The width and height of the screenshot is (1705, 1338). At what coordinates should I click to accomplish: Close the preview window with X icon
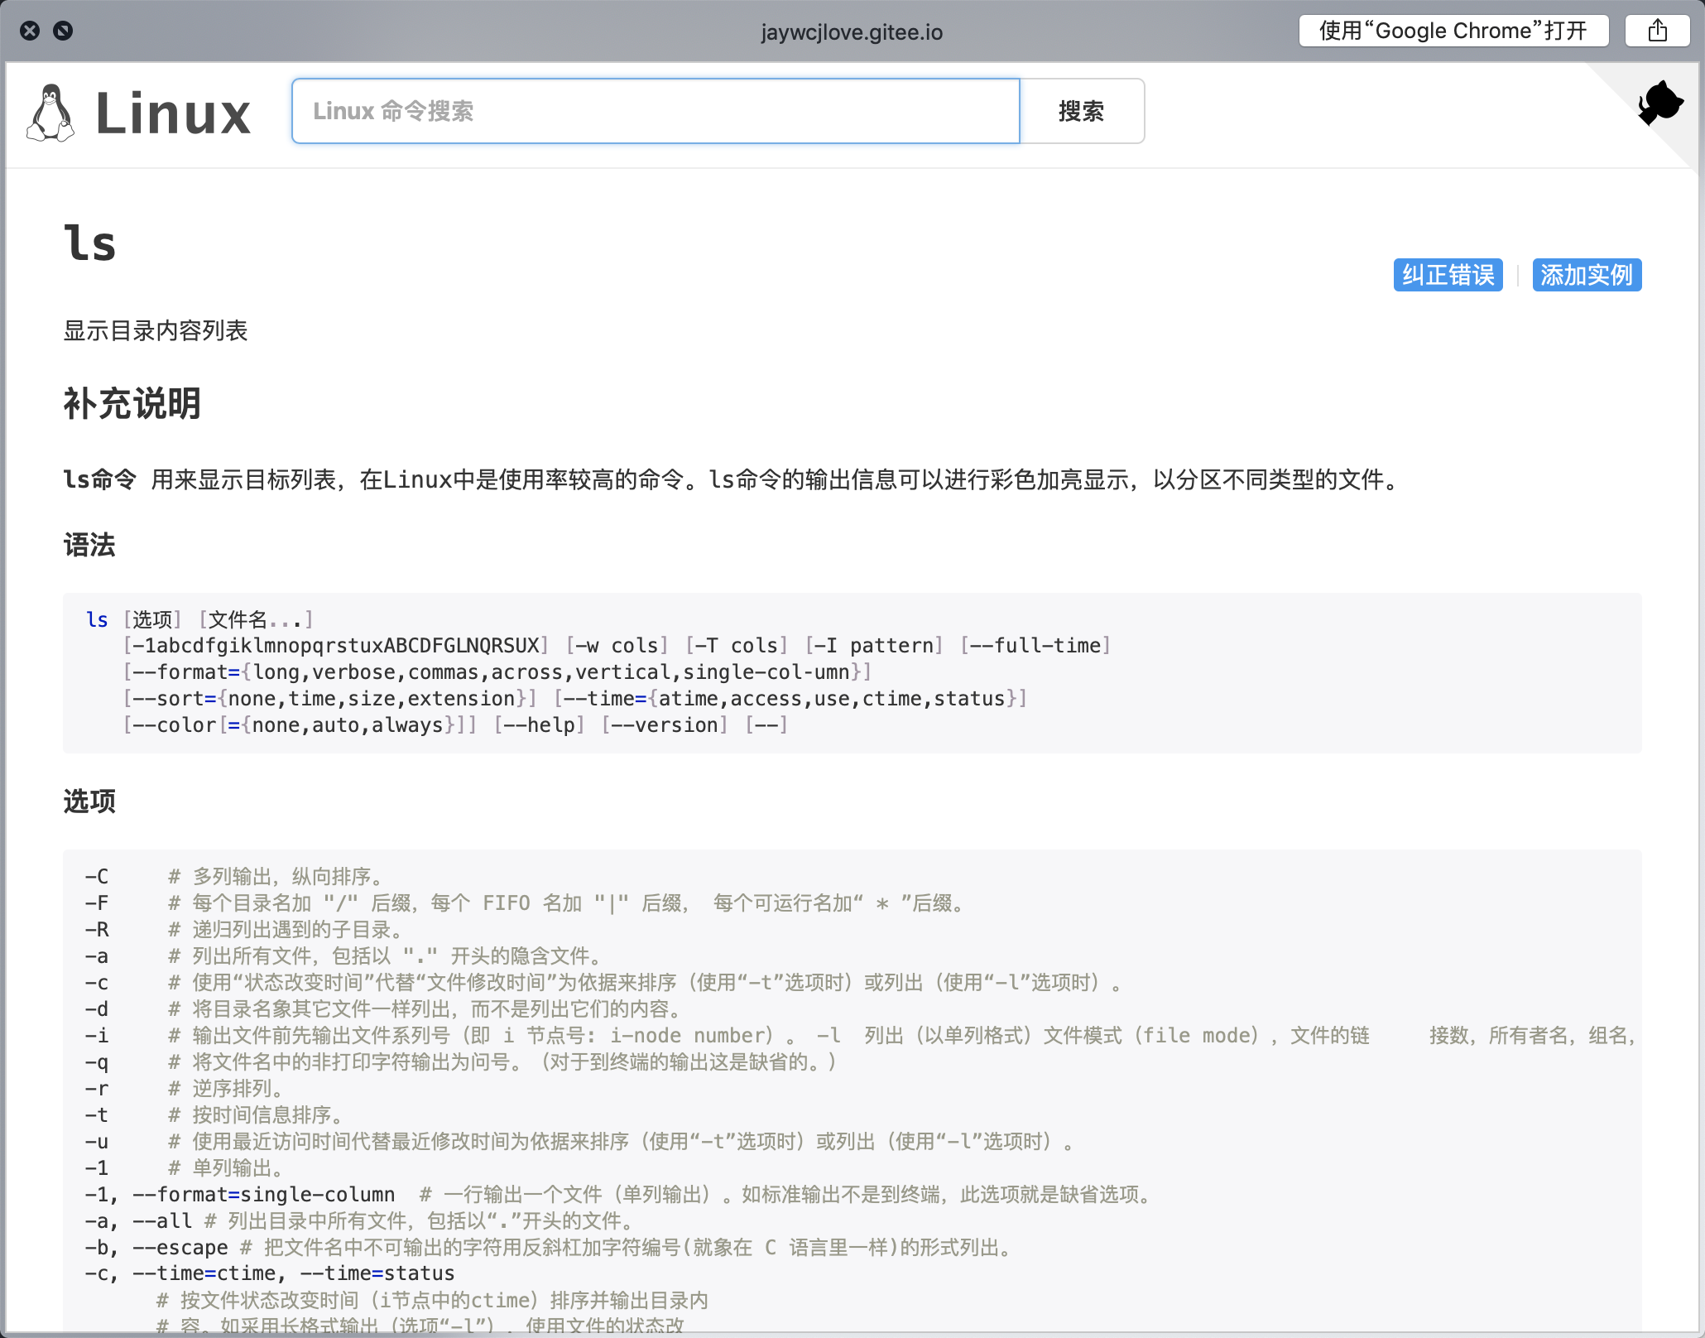point(30,31)
